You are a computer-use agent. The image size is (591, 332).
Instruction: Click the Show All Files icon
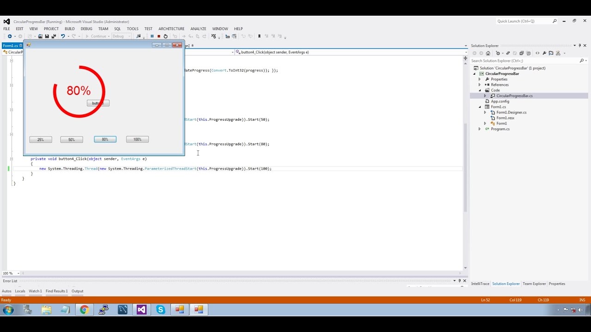[x=529, y=53]
